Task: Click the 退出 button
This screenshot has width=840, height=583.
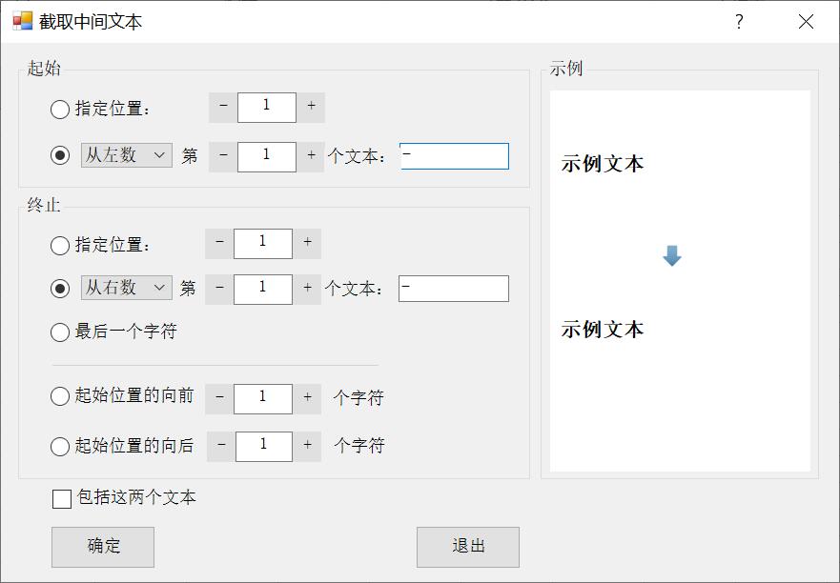Action: (468, 547)
